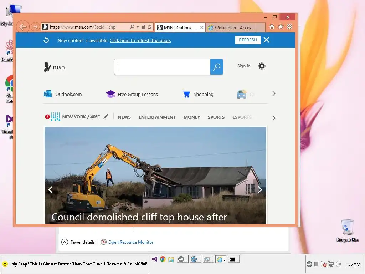Go forward with the IE forward arrow
The width and height of the screenshot is (365, 274).
(x=35, y=27)
